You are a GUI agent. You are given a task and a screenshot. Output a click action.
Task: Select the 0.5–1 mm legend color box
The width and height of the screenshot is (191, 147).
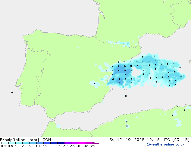point(12,143)
